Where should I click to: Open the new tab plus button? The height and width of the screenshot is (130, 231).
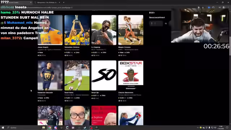[x=64, y=3]
